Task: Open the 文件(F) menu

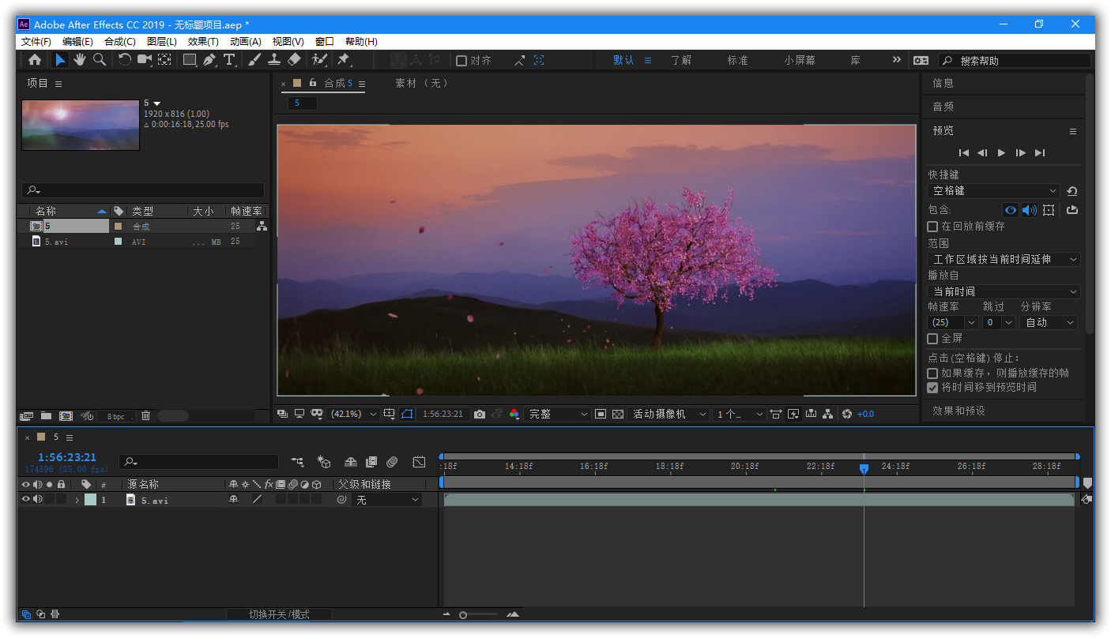Action: (36, 41)
